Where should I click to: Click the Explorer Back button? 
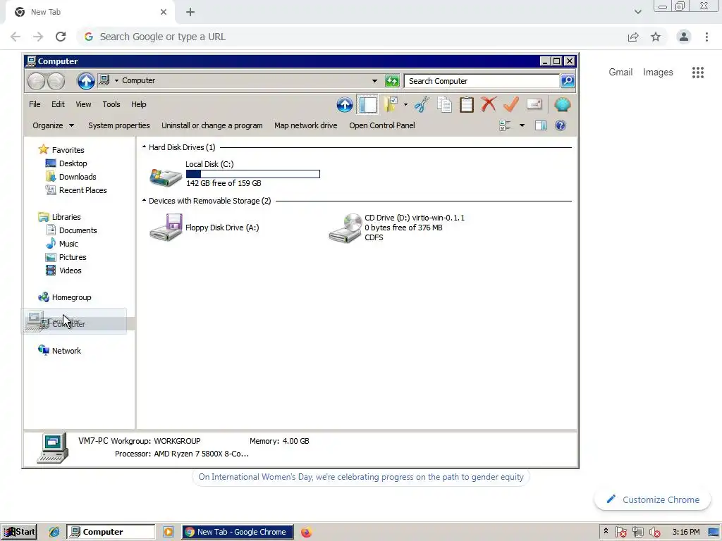coord(37,82)
